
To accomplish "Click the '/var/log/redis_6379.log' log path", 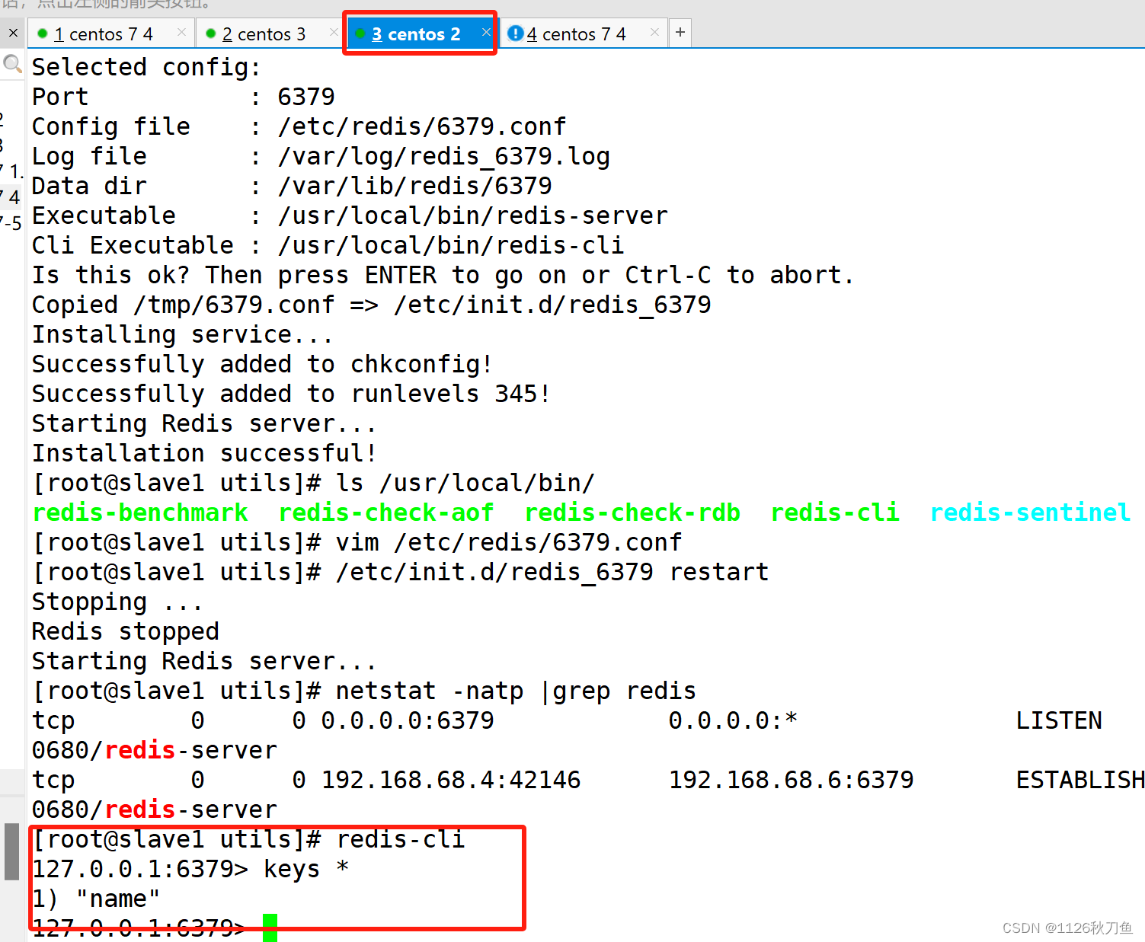I will point(444,156).
